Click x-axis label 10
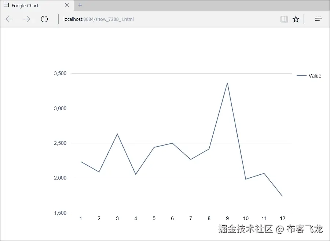 pos(246,219)
